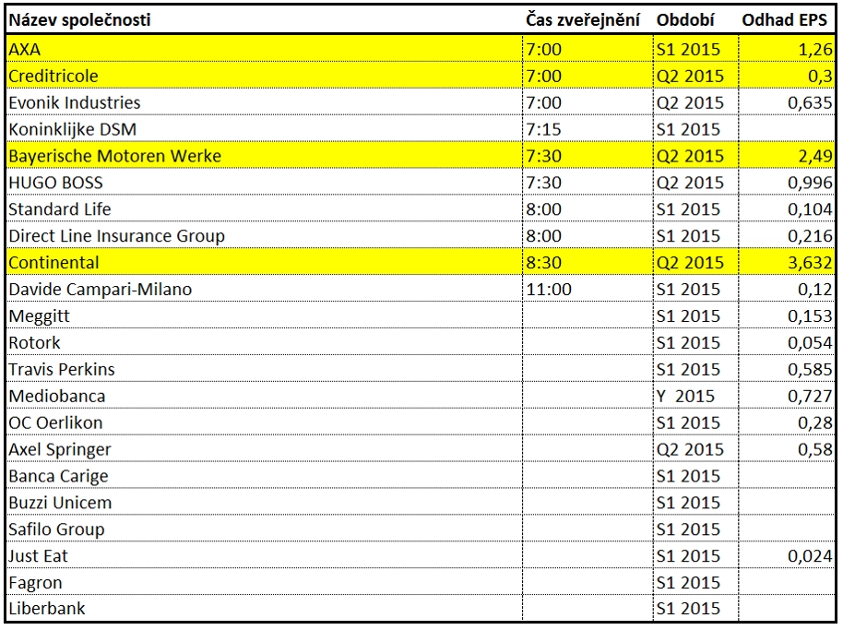Click EPS value 0,996 for HUGO BOSS

pyautogui.click(x=810, y=183)
